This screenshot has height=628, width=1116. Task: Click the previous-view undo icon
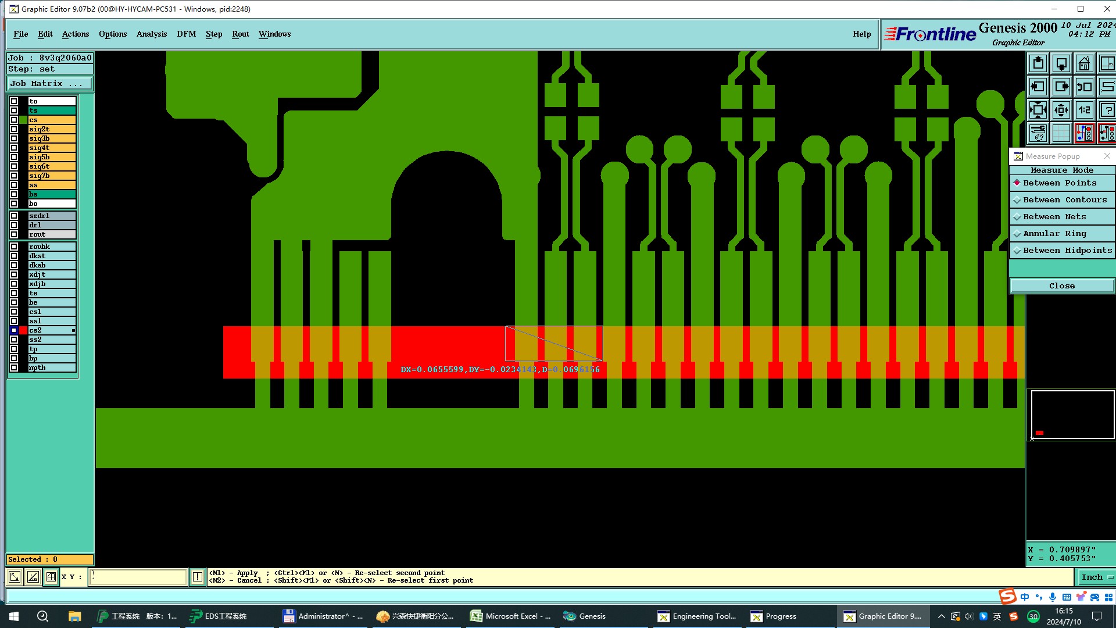tap(1084, 87)
